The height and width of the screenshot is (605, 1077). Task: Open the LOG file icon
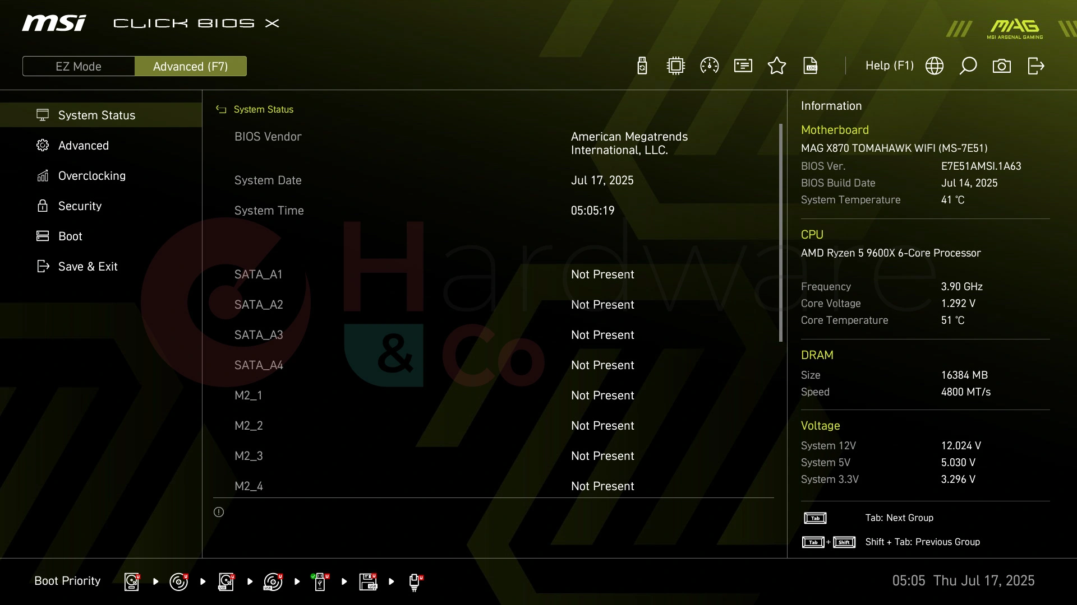811,66
